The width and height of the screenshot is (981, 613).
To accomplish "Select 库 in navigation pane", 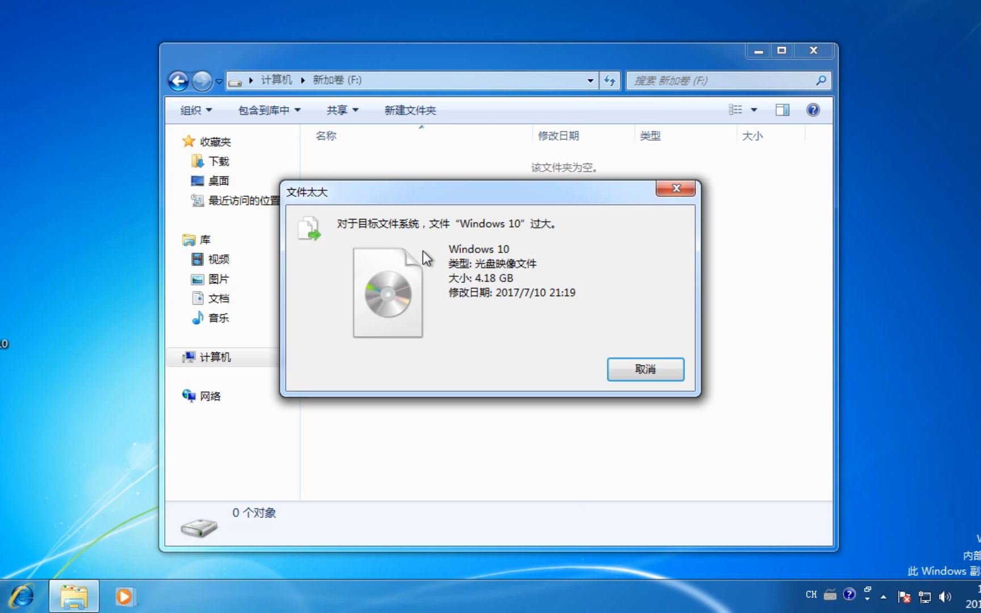I will 196,240.
